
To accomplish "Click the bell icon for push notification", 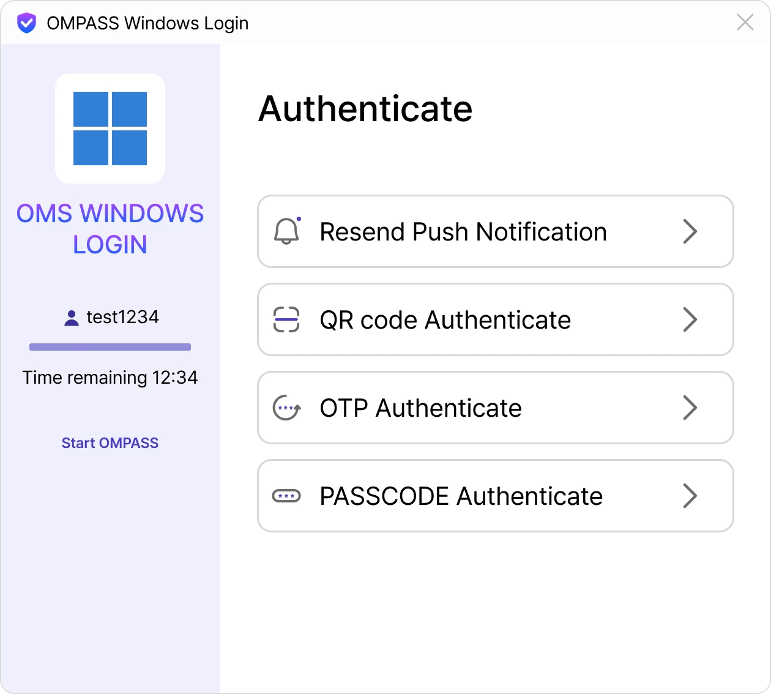I will coord(286,231).
